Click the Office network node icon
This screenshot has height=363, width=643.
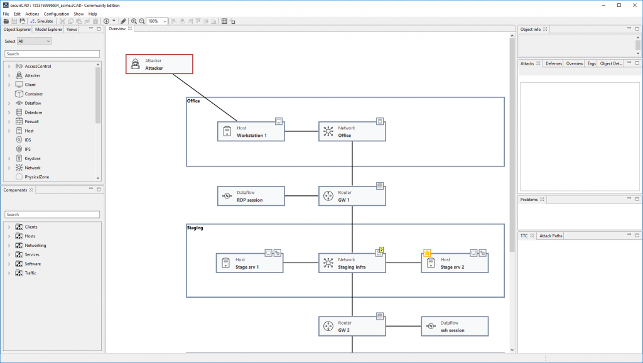click(328, 131)
